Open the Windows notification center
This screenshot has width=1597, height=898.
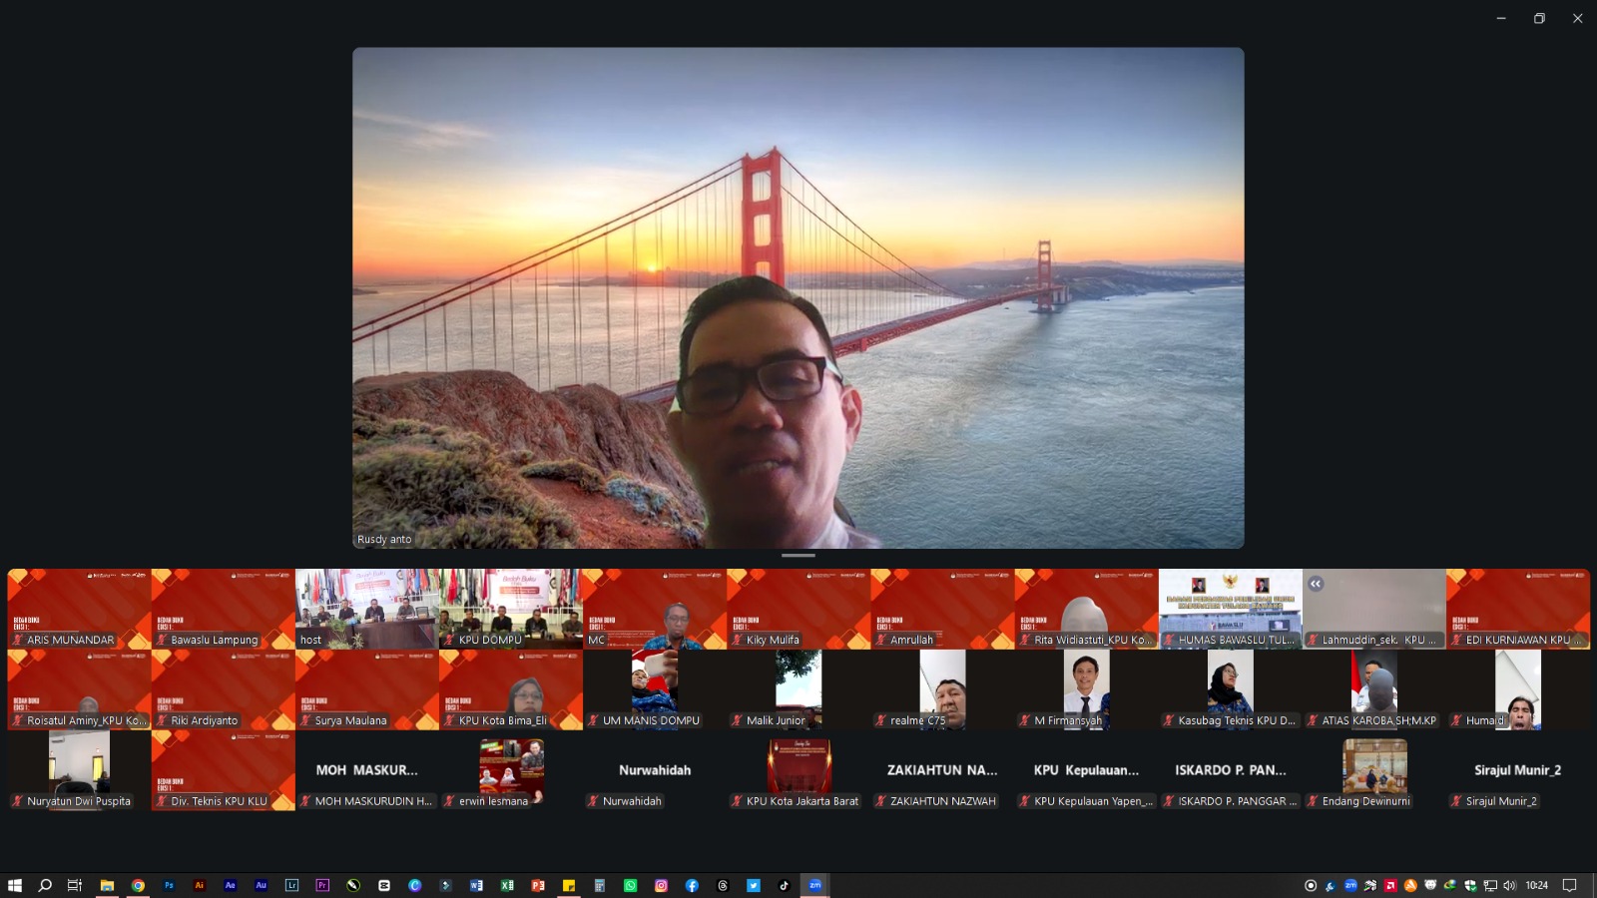[x=1569, y=885]
